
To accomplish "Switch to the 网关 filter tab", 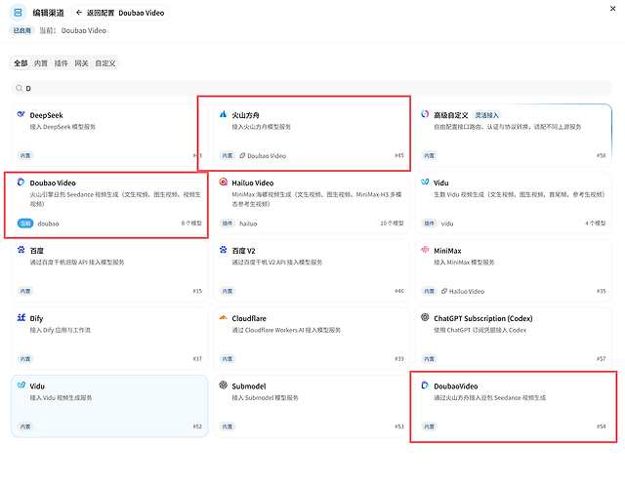I will [81, 63].
